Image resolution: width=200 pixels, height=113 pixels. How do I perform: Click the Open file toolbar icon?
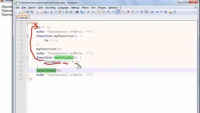(23, 12)
